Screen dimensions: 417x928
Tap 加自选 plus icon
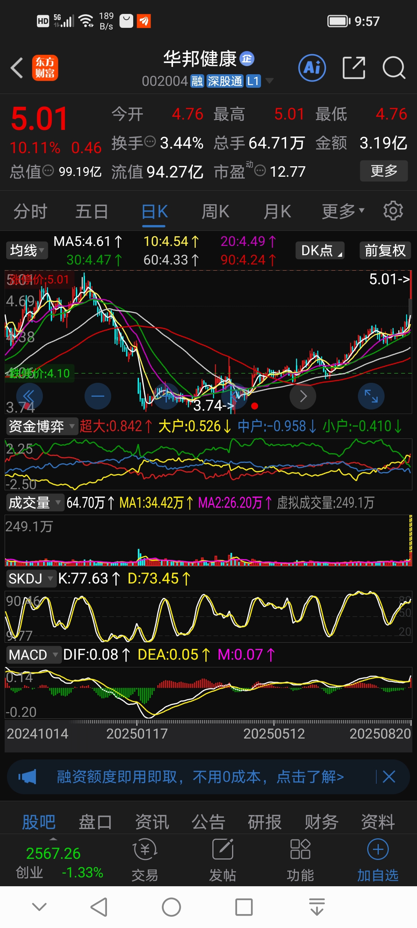(x=378, y=849)
